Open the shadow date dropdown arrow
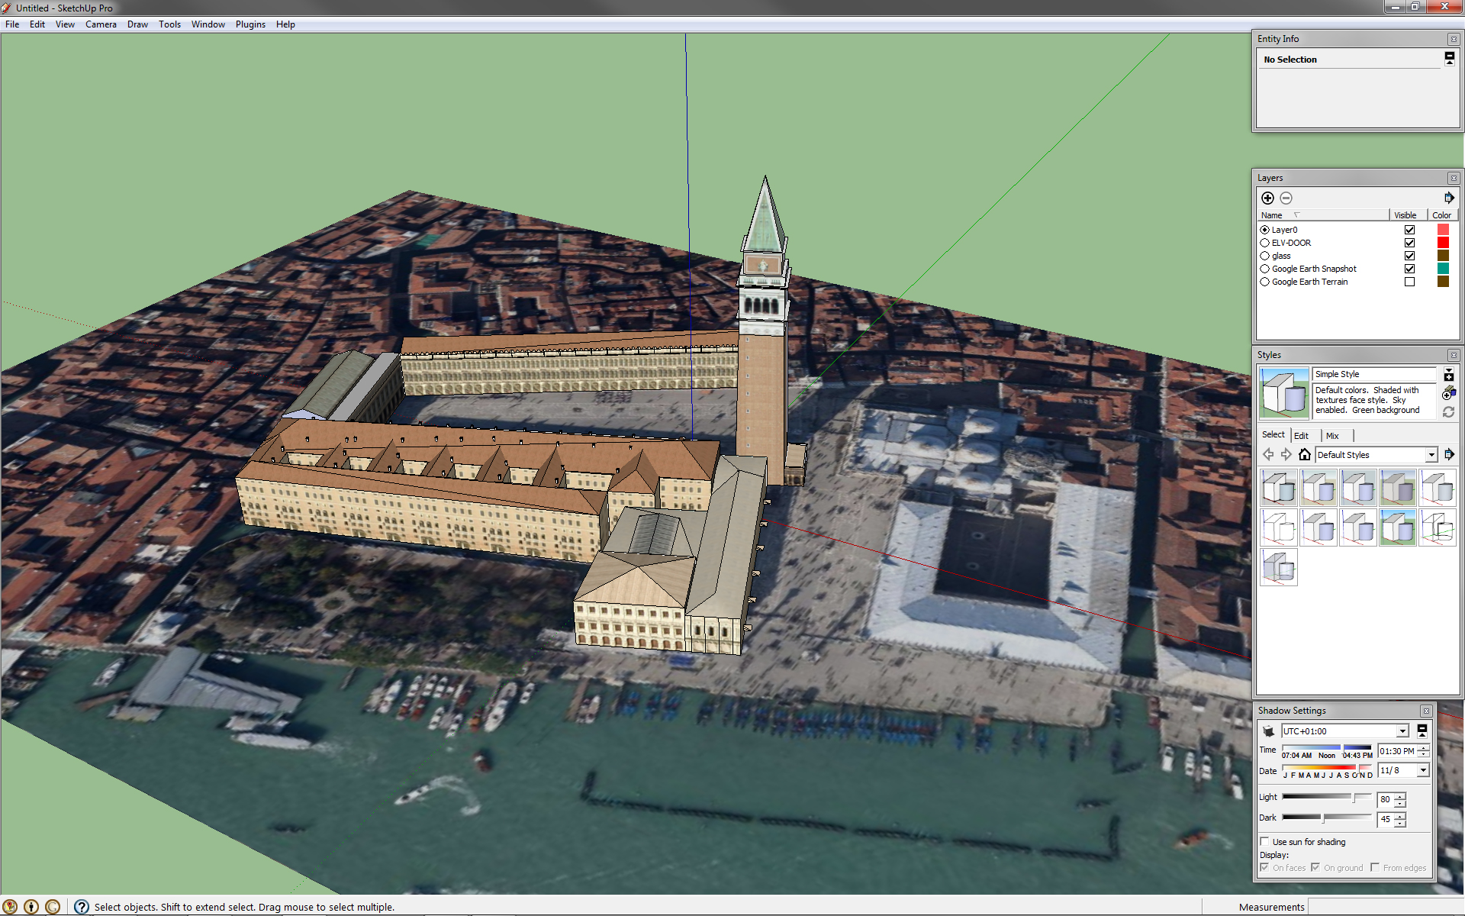This screenshot has width=1465, height=916. (1423, 771)
